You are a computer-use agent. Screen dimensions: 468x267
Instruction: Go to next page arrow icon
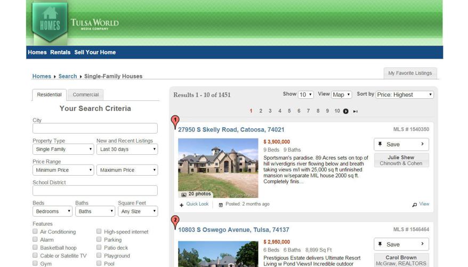(x=345, y=111)
